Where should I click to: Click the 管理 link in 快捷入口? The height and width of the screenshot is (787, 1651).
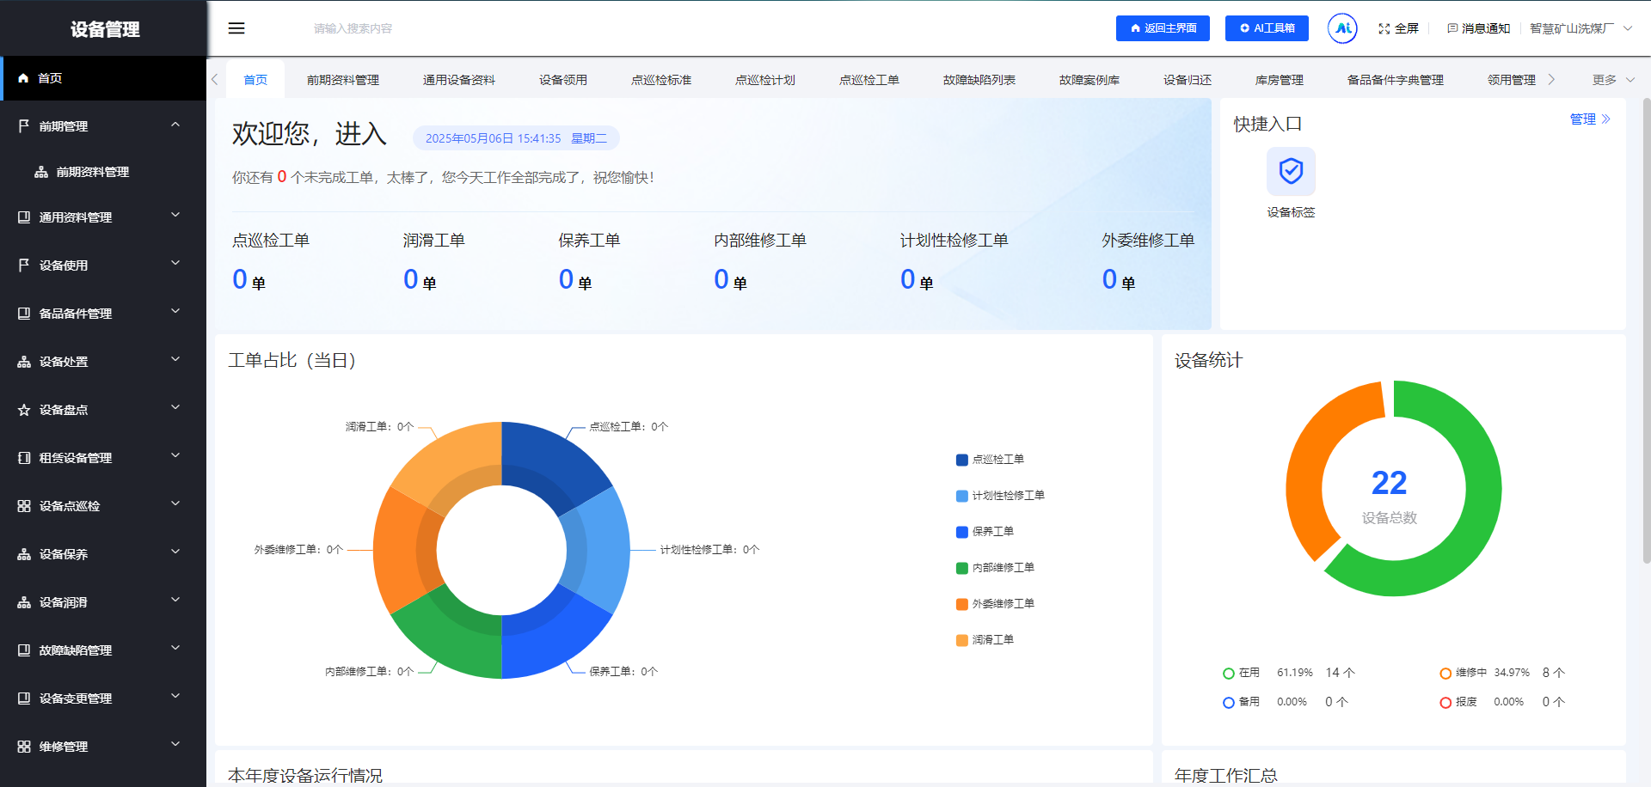pyautogui.click(x=1589, y=119)
